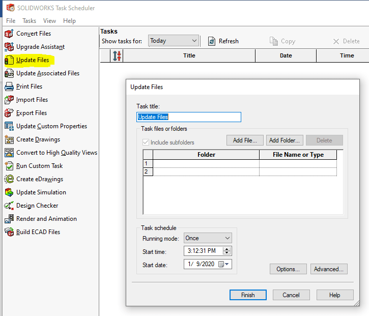
Task: Click the Import Files icon
Action: 9,100
